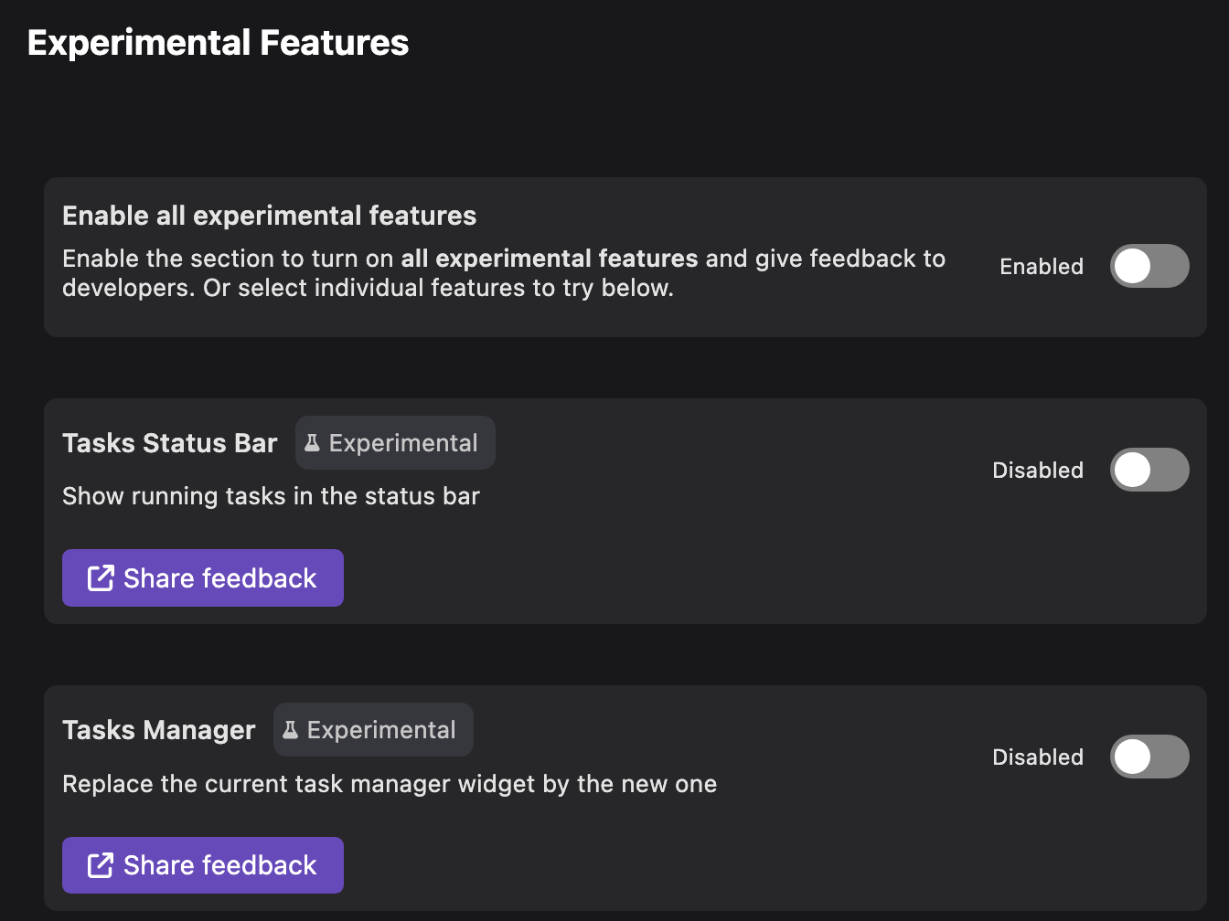Viewport: 1229px width, 921px height.
Task: Click the external-link icon in top Share feedback button
Action: (x=99, y=577)
